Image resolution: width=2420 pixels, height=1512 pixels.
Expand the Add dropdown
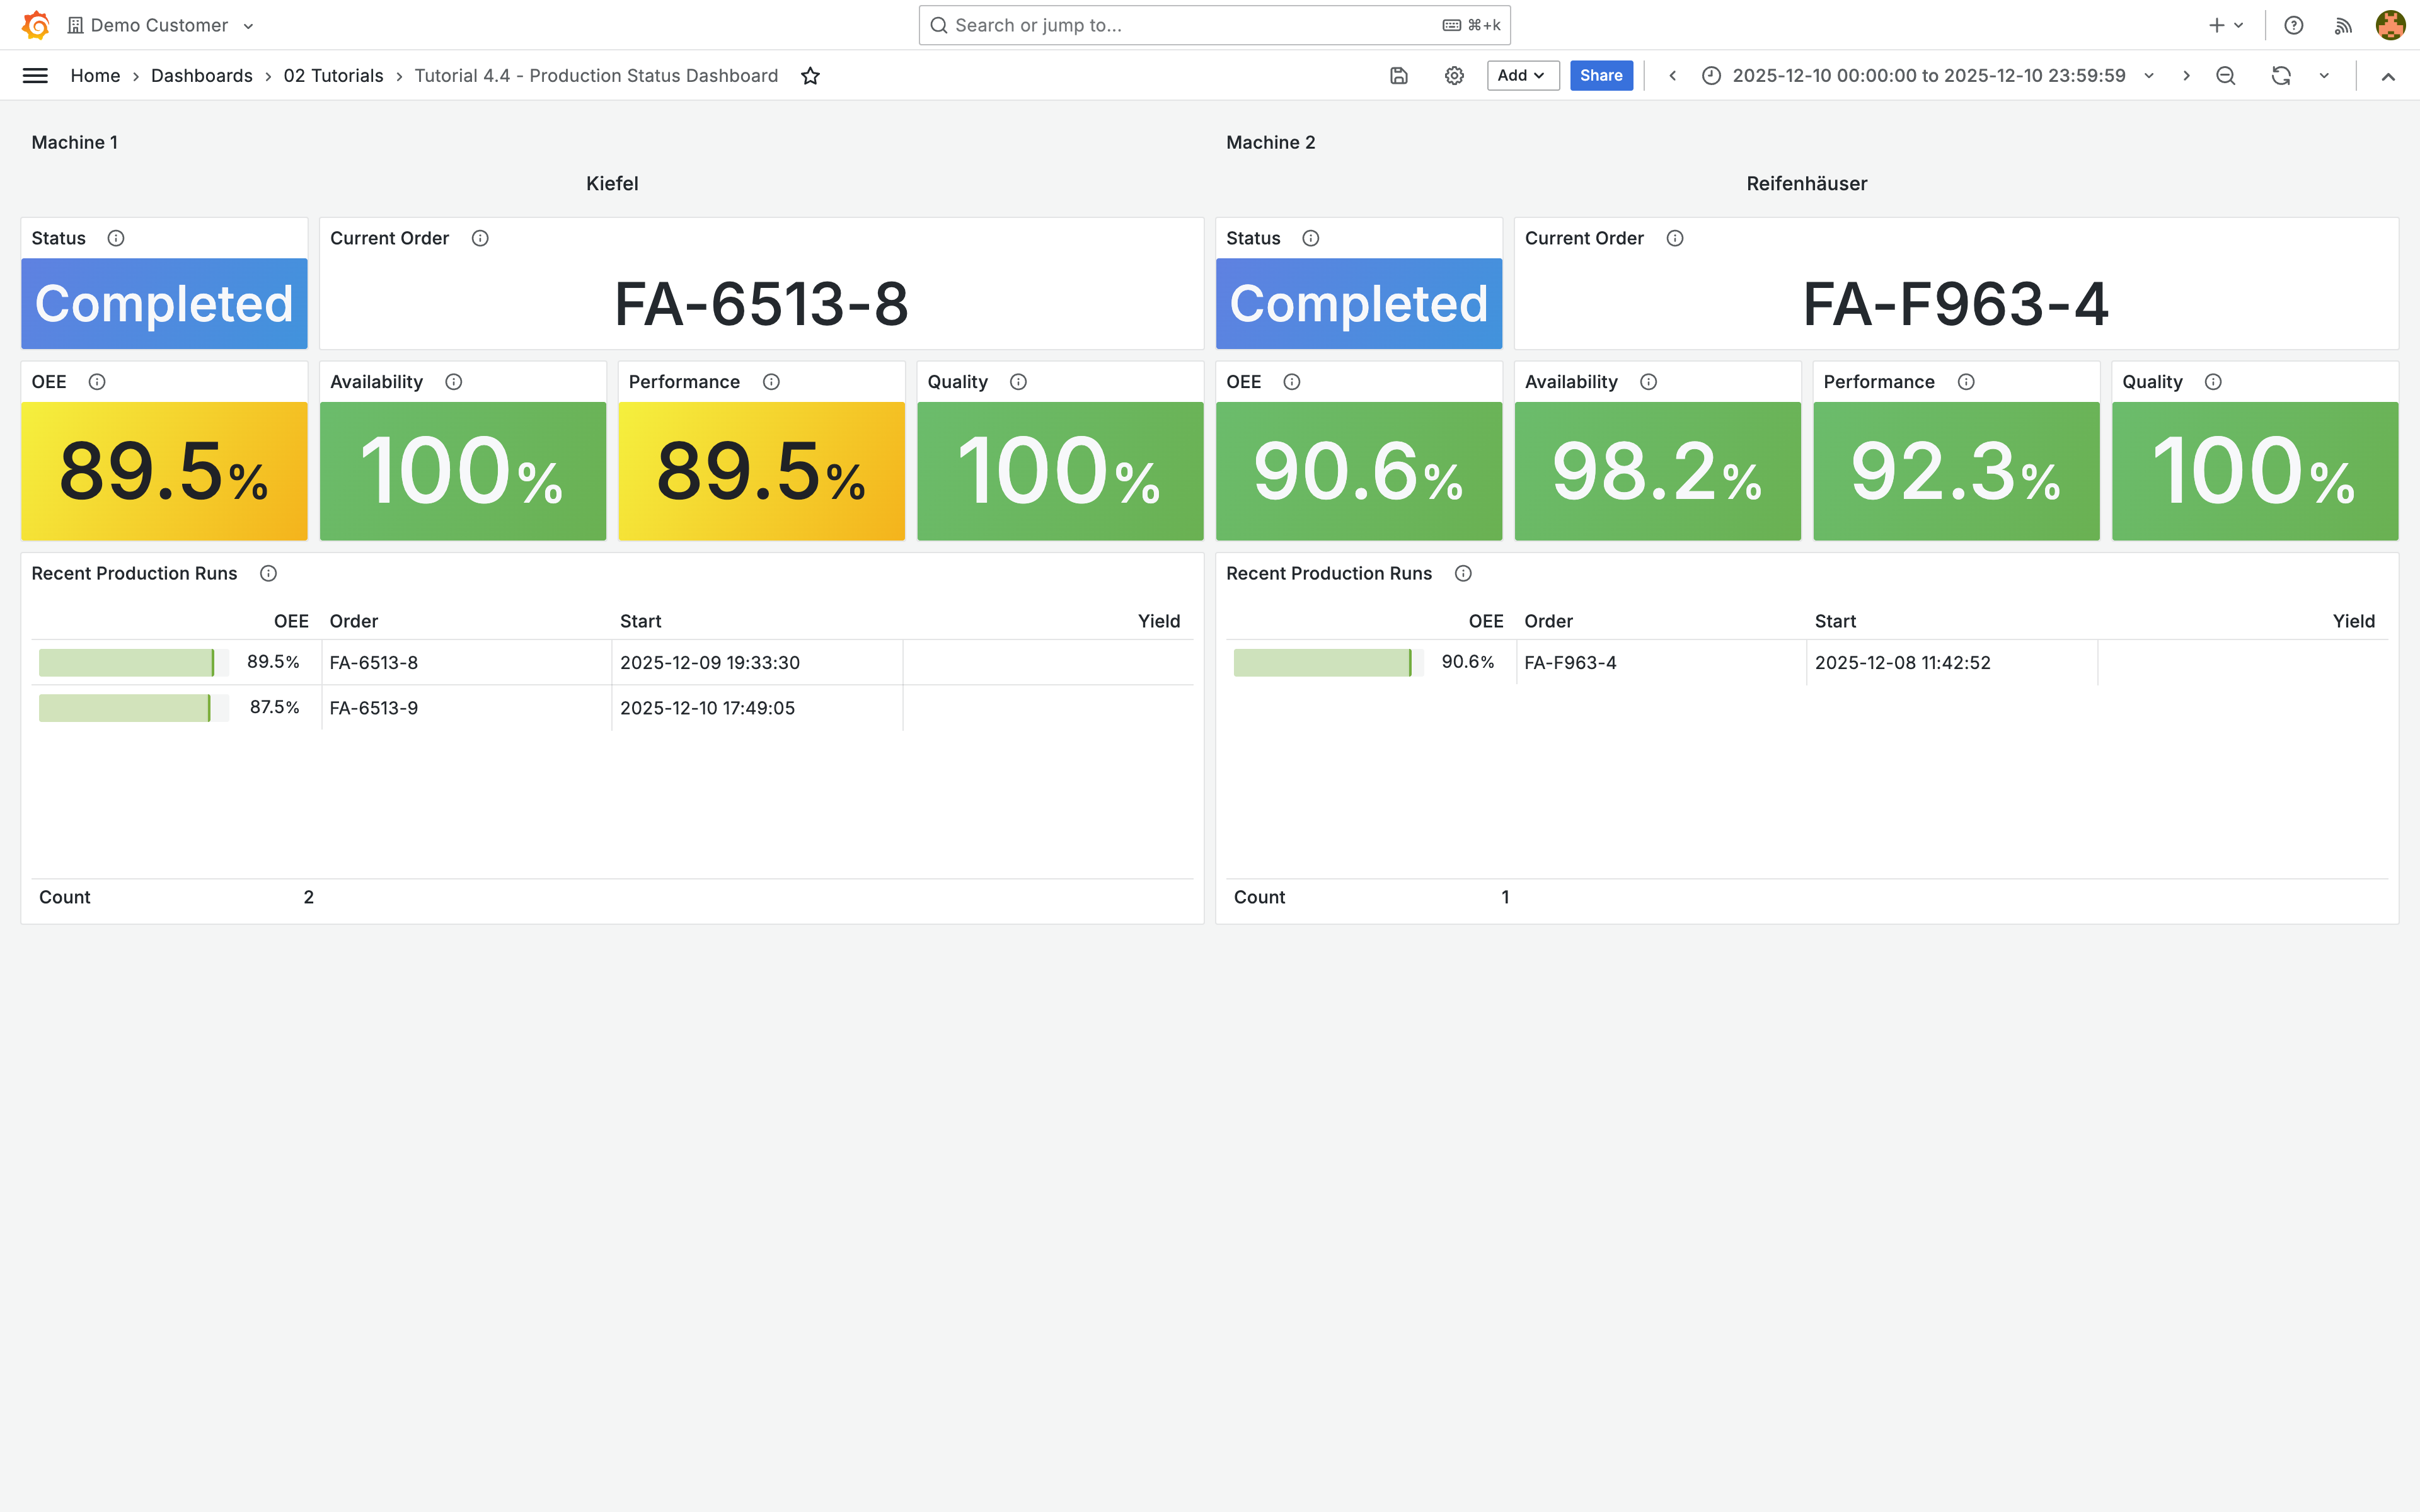click(x=1522, y=76)
